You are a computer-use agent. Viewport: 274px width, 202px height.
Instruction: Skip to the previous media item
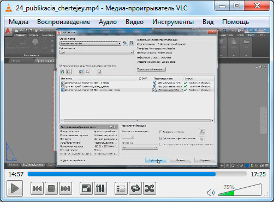37,188
